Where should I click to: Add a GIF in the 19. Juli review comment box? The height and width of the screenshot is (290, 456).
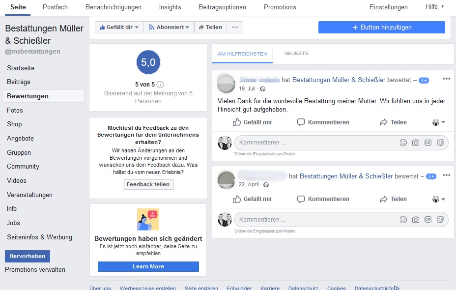point(428,143)
